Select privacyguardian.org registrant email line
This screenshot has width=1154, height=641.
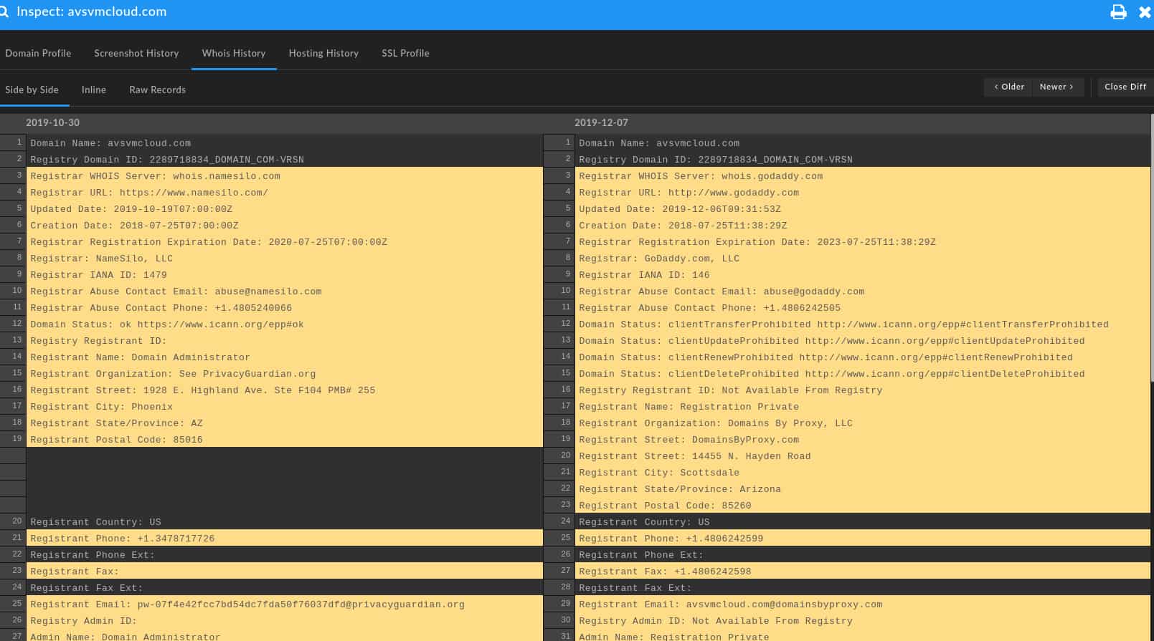coord(285,604)
